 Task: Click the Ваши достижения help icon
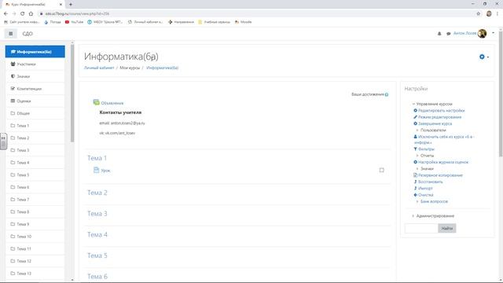coord(387,94)
